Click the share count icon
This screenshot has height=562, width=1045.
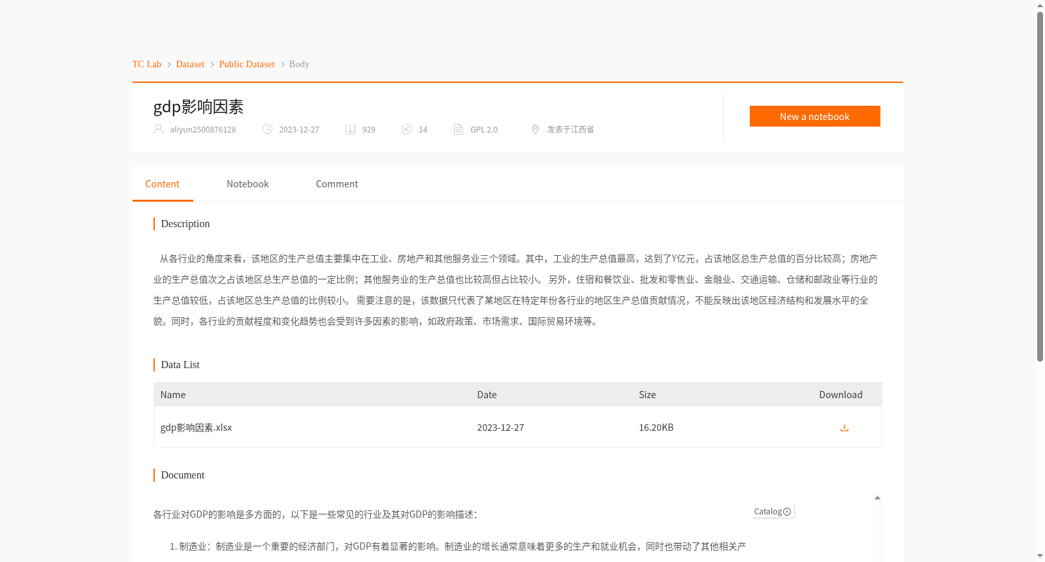[x=407, y=129]
